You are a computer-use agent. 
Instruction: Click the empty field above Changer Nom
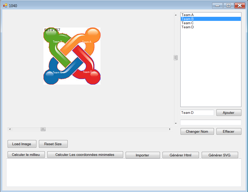(x=211, y=122)
